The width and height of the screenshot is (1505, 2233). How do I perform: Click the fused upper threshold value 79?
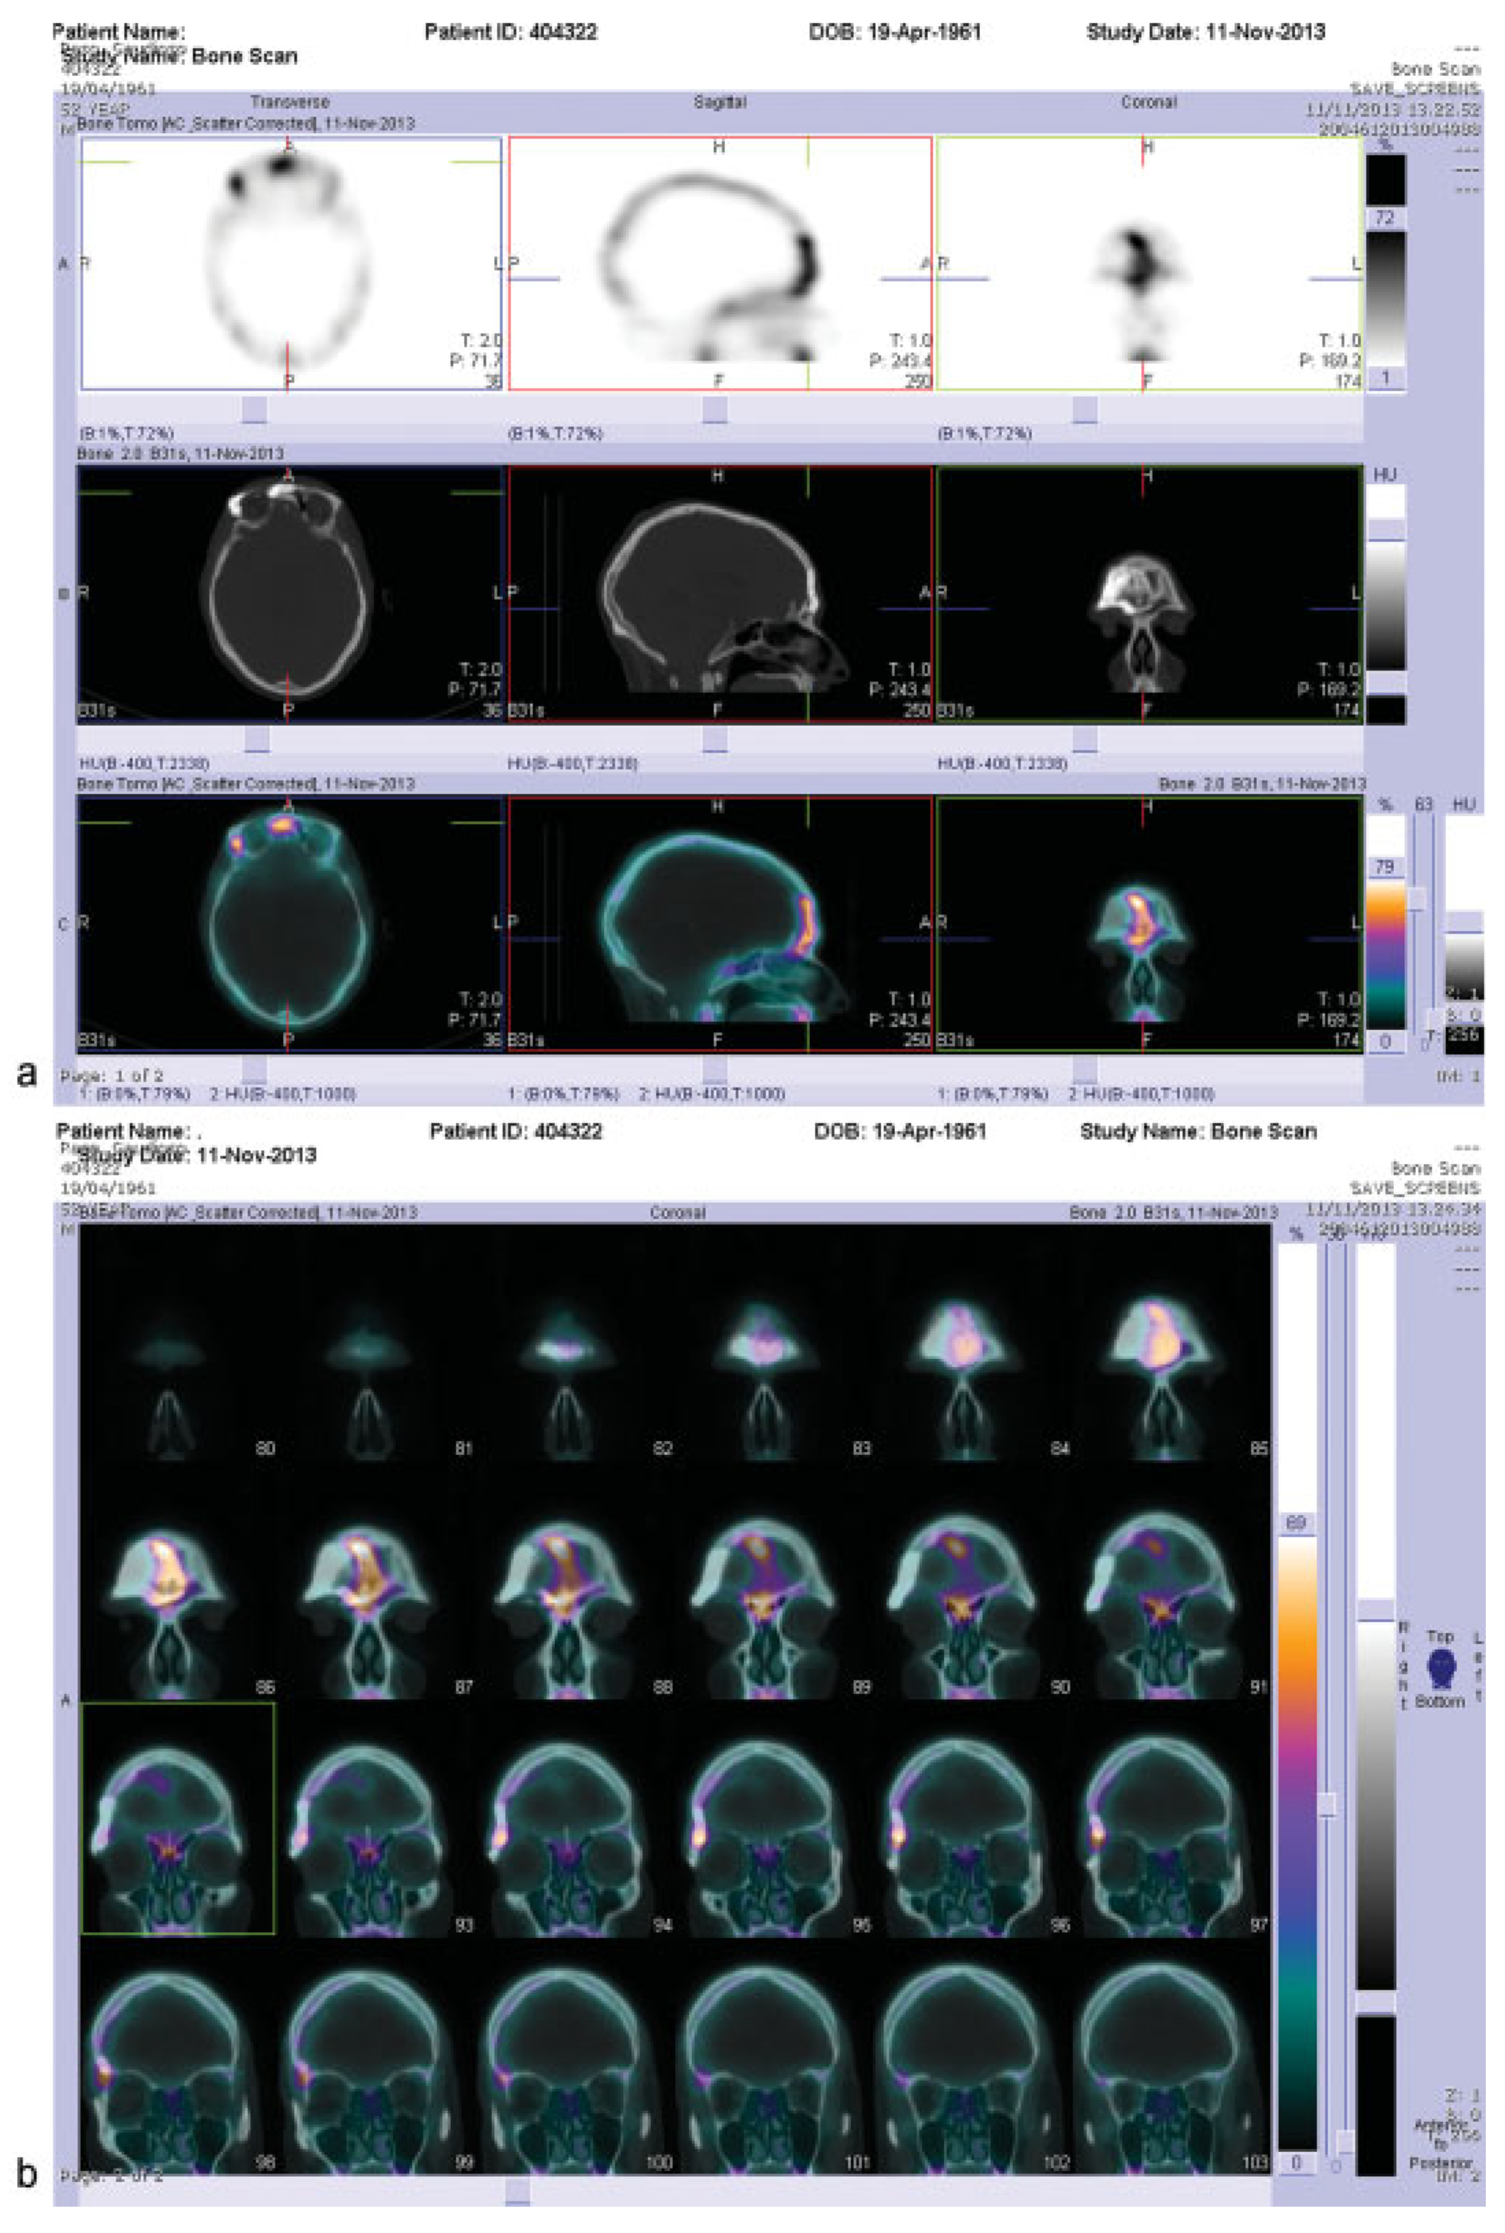pyautogui.click(x=1385, y=867)
